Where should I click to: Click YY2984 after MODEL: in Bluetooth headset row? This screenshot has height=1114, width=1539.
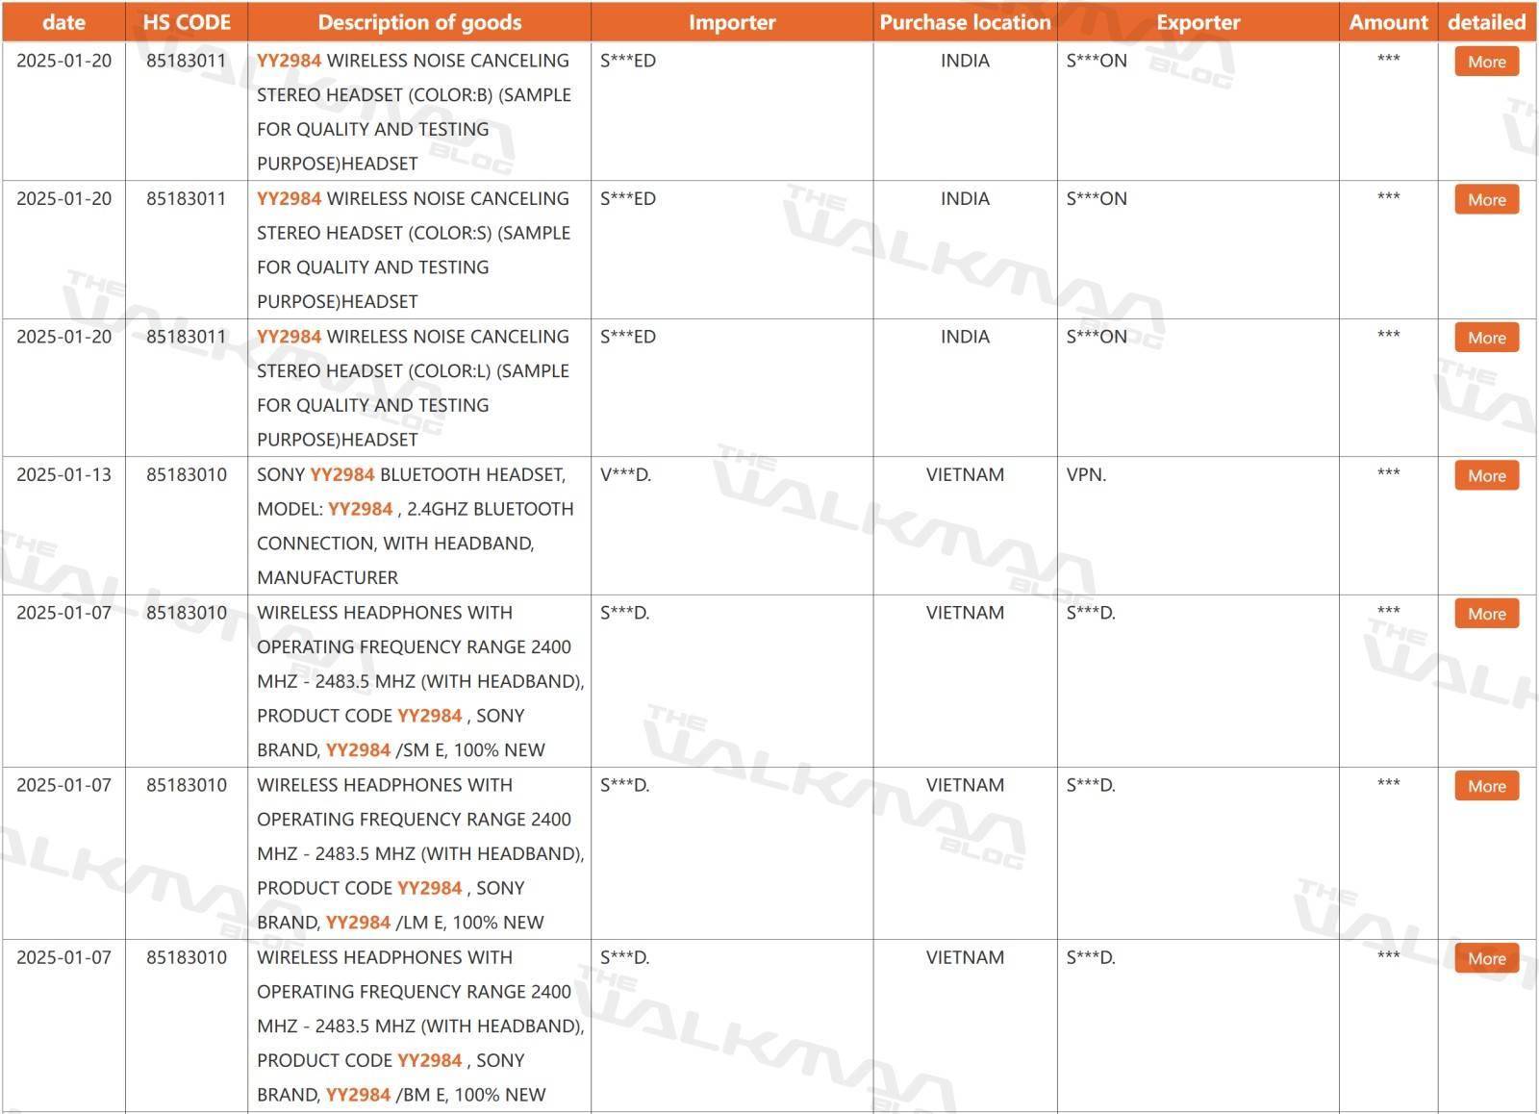coord(361,509)
